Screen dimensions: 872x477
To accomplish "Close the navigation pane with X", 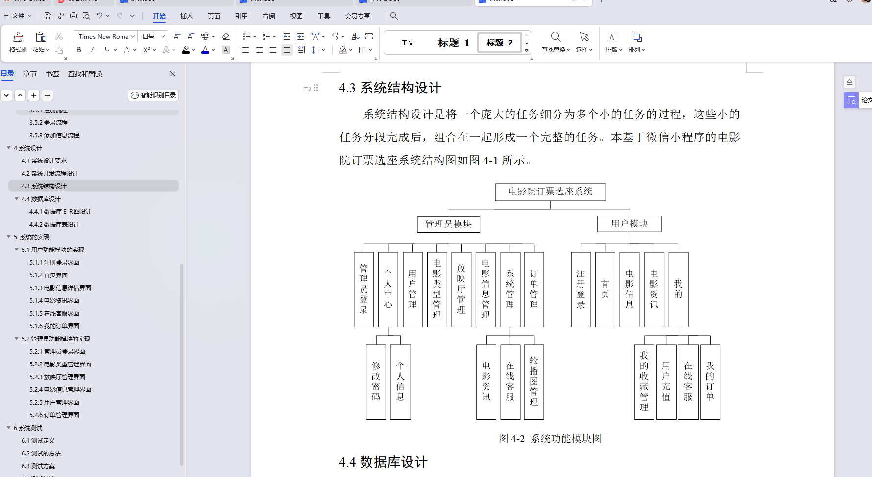I will point(173,74).
